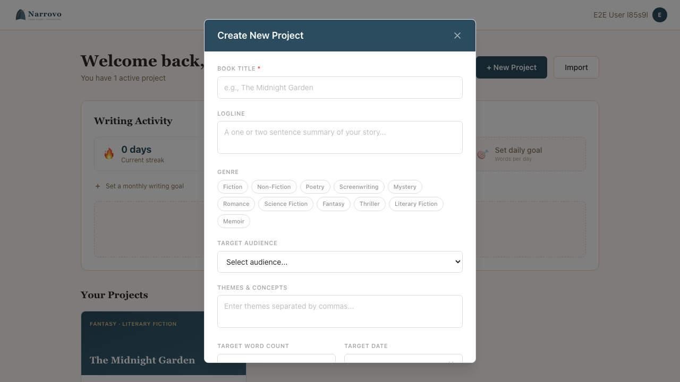
Task: Click the plus icon for monthly writing goal
Action: [97, 186]
